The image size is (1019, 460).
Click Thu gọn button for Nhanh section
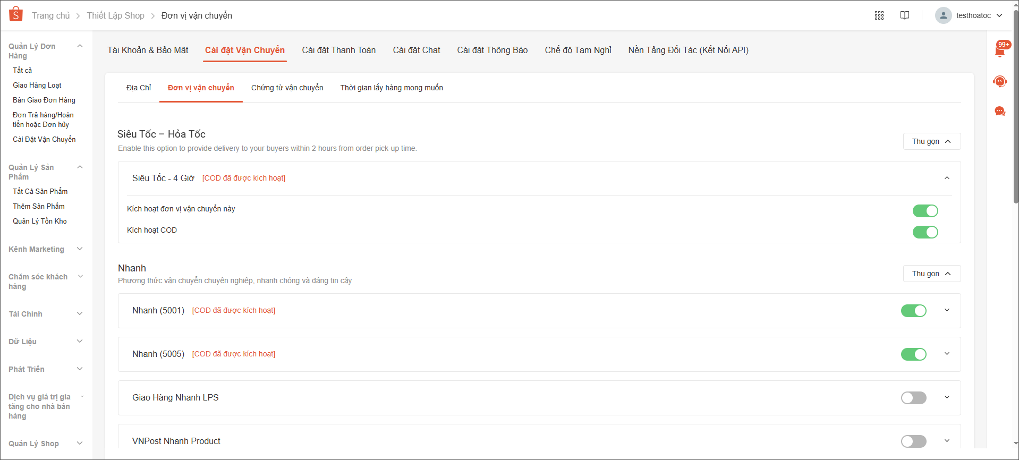coord(931,274)
